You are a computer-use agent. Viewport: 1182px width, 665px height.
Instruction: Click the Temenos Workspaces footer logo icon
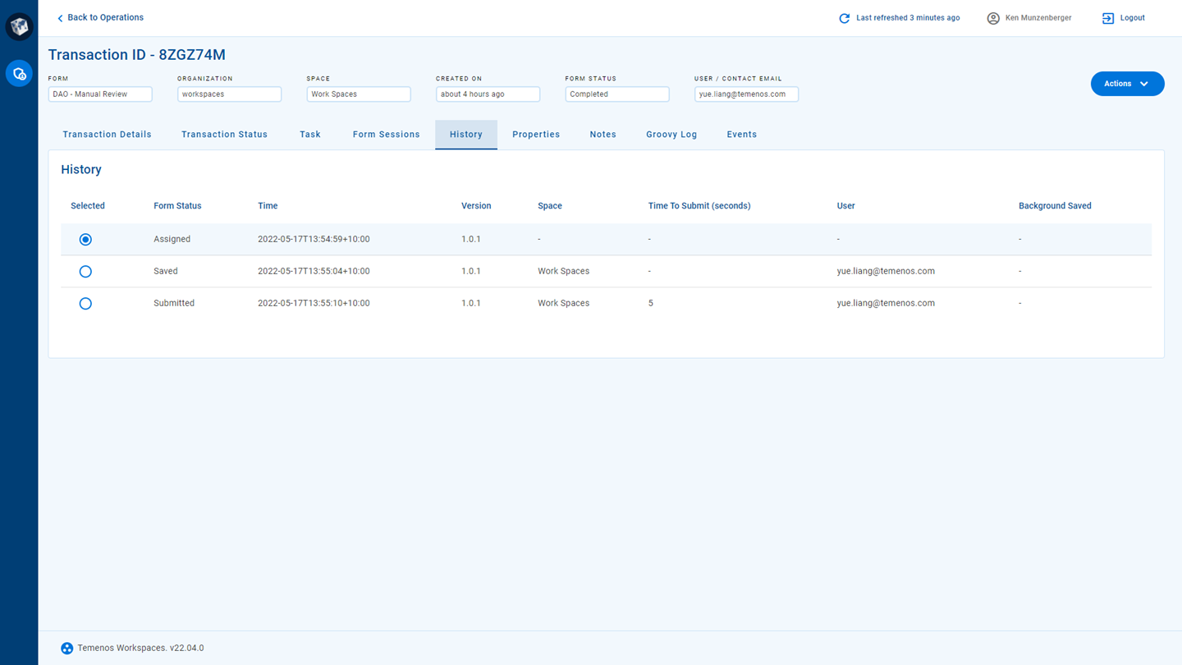67,649
